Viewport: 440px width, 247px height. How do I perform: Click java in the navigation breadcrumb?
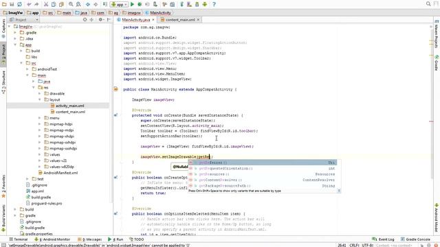[81, 13]
